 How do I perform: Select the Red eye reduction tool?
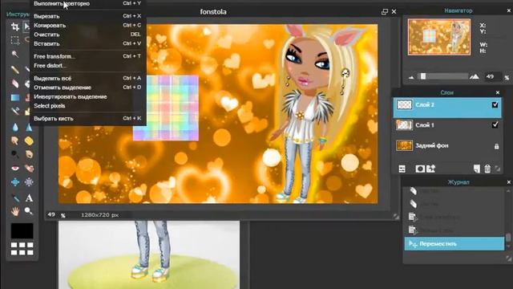15,168
